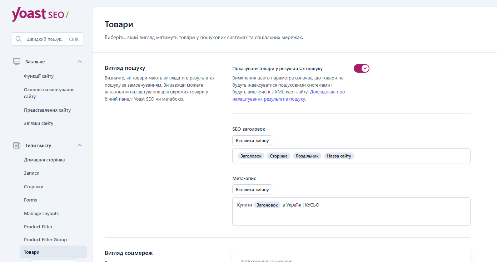The image size is (497, 262).
Task: Click the newspaper icon beside Типи вмісту
Action: coord(17,145)
